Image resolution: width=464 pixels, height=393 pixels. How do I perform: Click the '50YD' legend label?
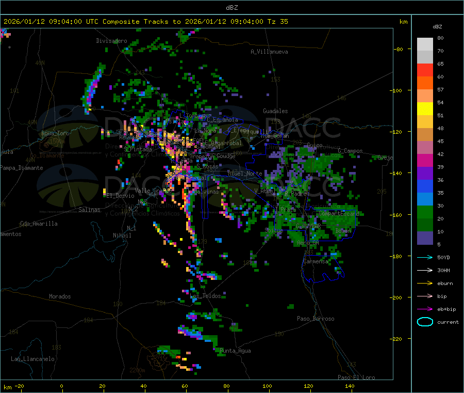tap(443, 257)
